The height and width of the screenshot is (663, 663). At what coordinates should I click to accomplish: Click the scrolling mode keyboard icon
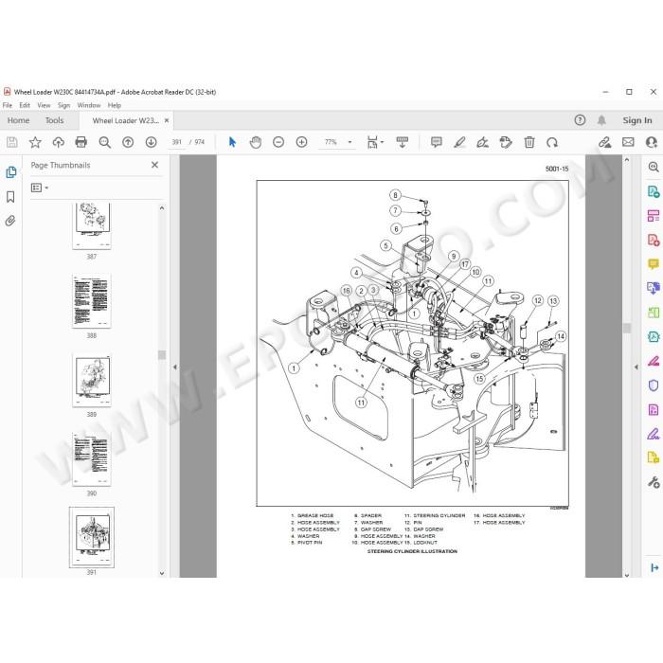point(403,142)
